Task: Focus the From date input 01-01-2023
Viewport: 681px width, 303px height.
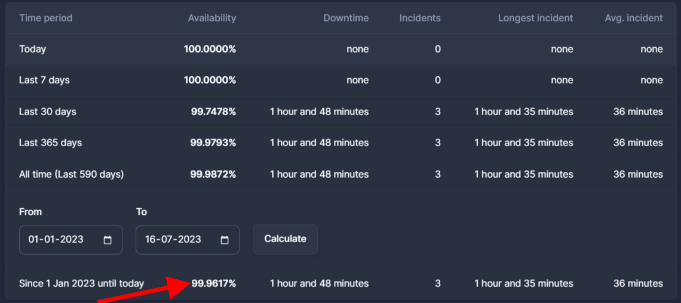Action: (71, 240)
